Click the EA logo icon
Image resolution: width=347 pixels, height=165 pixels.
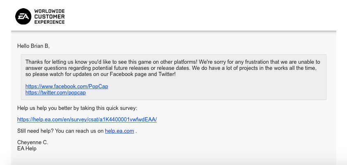pos(23,16)
